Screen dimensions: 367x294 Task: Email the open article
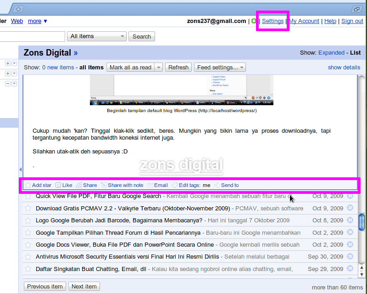158,185
